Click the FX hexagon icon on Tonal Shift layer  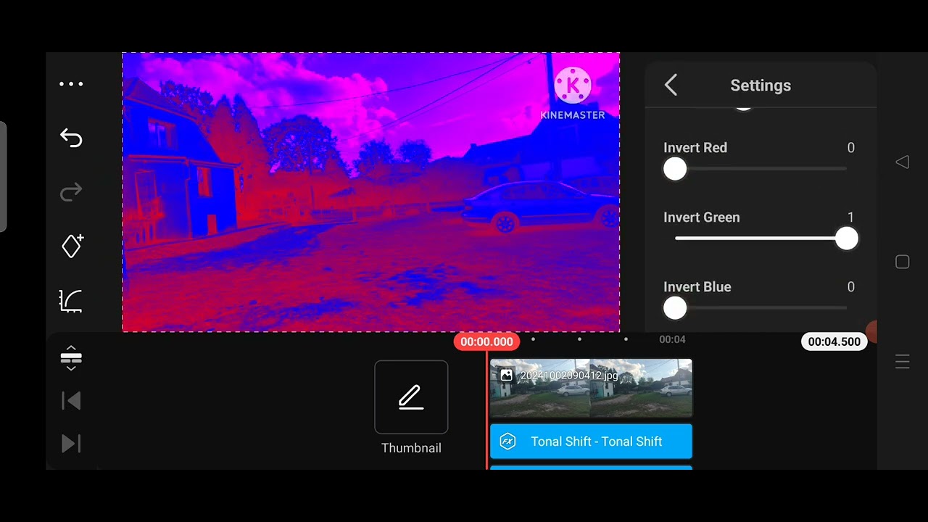click(x=507, y=442)
